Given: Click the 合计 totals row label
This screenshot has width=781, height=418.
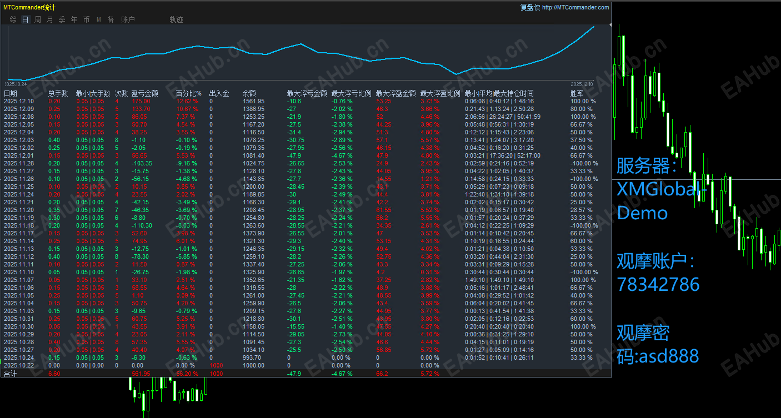Looking at the screenshot, I should click(11, 374).
